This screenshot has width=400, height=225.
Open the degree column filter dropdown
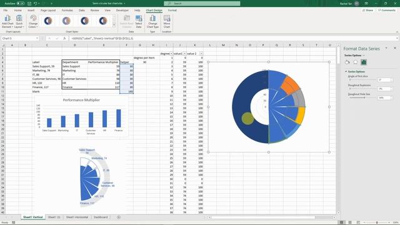coord(171,54)
